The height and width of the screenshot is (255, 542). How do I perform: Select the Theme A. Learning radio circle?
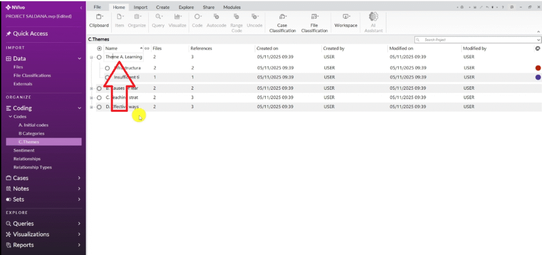point(99,57)
